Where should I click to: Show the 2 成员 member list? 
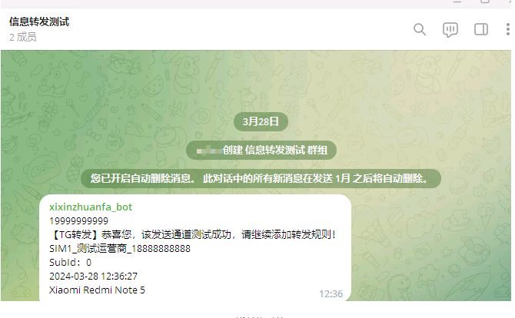pyautogui.click(x=22, y=37)
